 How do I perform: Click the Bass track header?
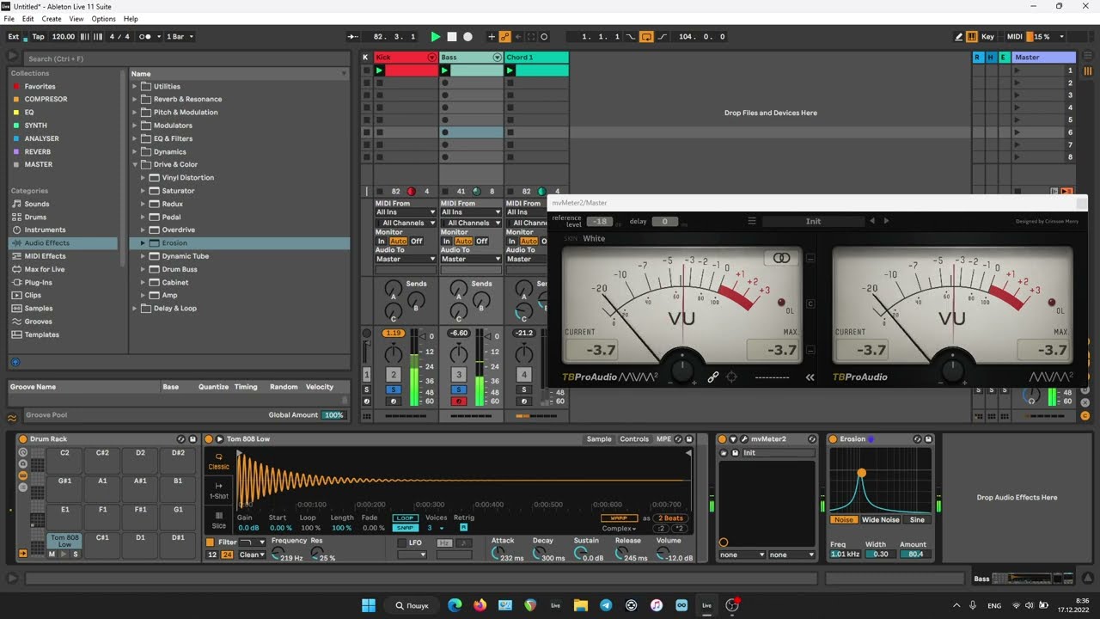(471, 58)
